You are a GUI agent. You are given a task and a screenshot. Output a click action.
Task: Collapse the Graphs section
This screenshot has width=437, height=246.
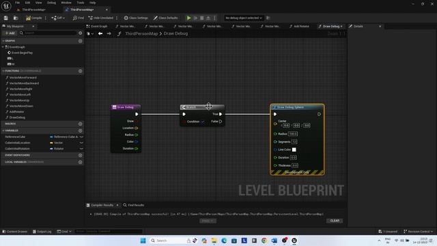pos(3,41)
